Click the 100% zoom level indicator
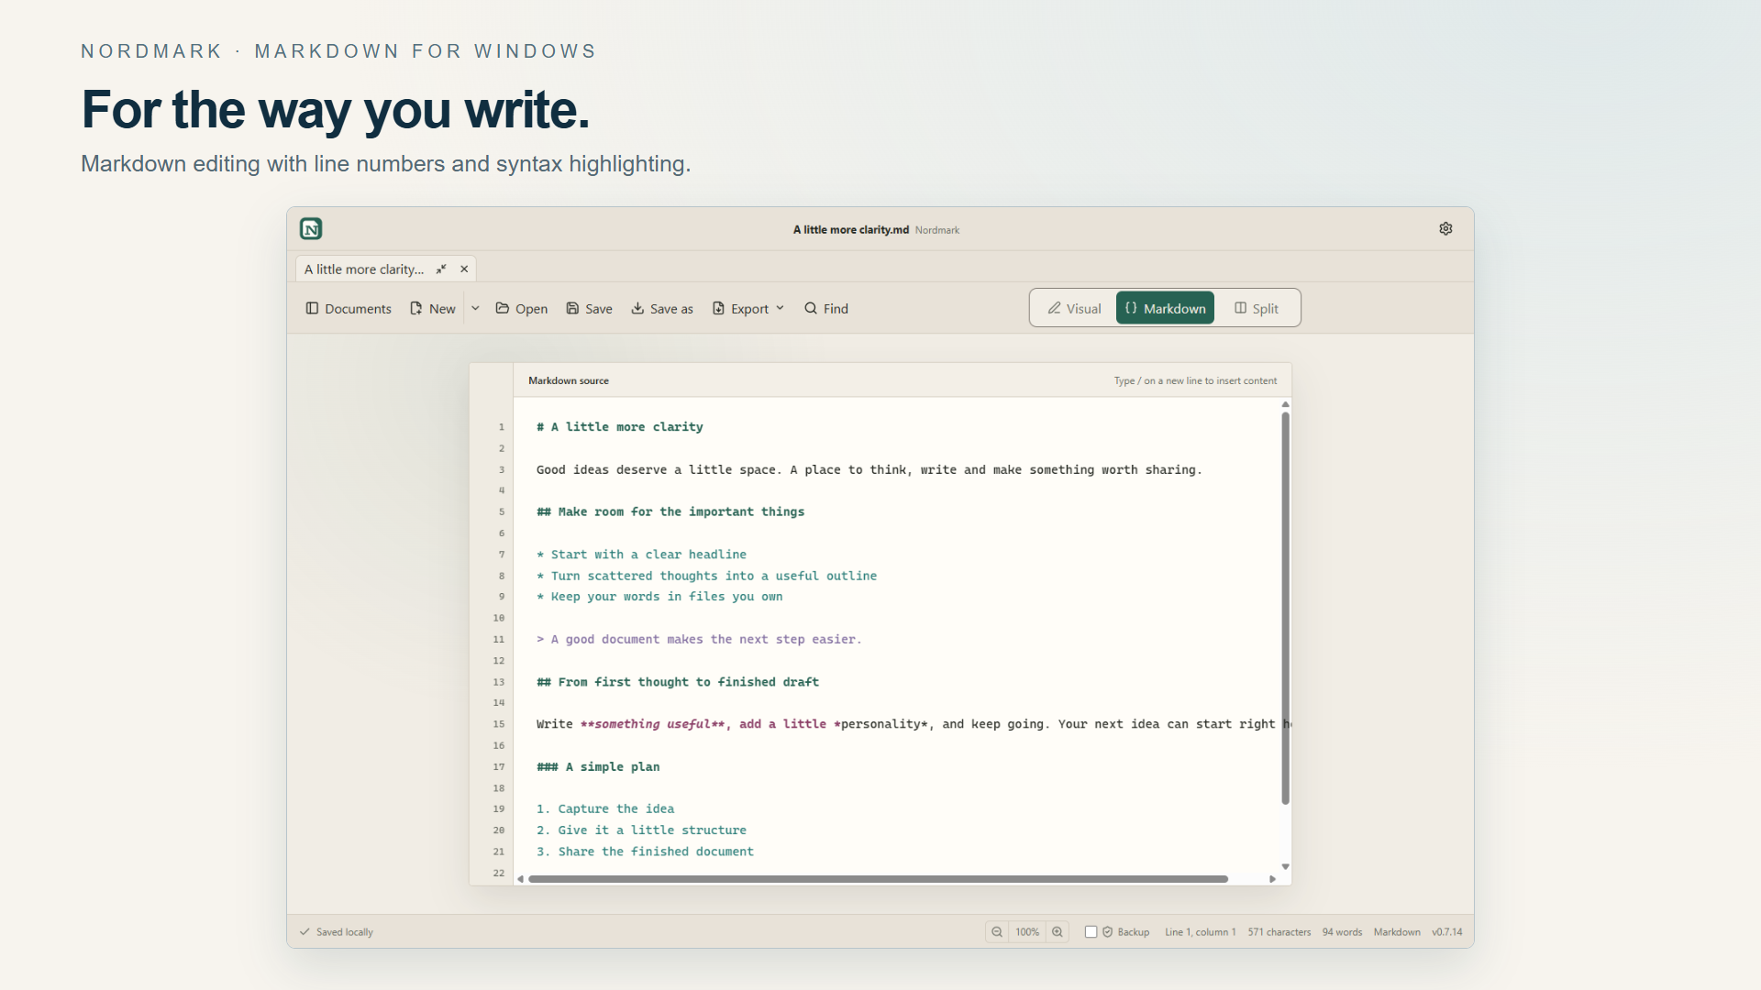This screenshot has height=990, width=1761. pyautogui.click(x=1027, y=932)
